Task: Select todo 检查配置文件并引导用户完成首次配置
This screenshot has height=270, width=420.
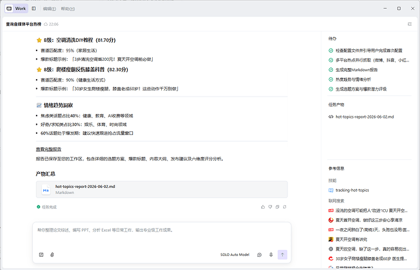Action: point(369,50)
